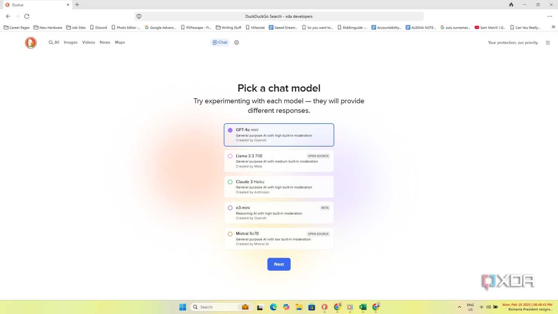Click the Next button
This screenshot has height=314, width=558.
click(x=279, y=264)
